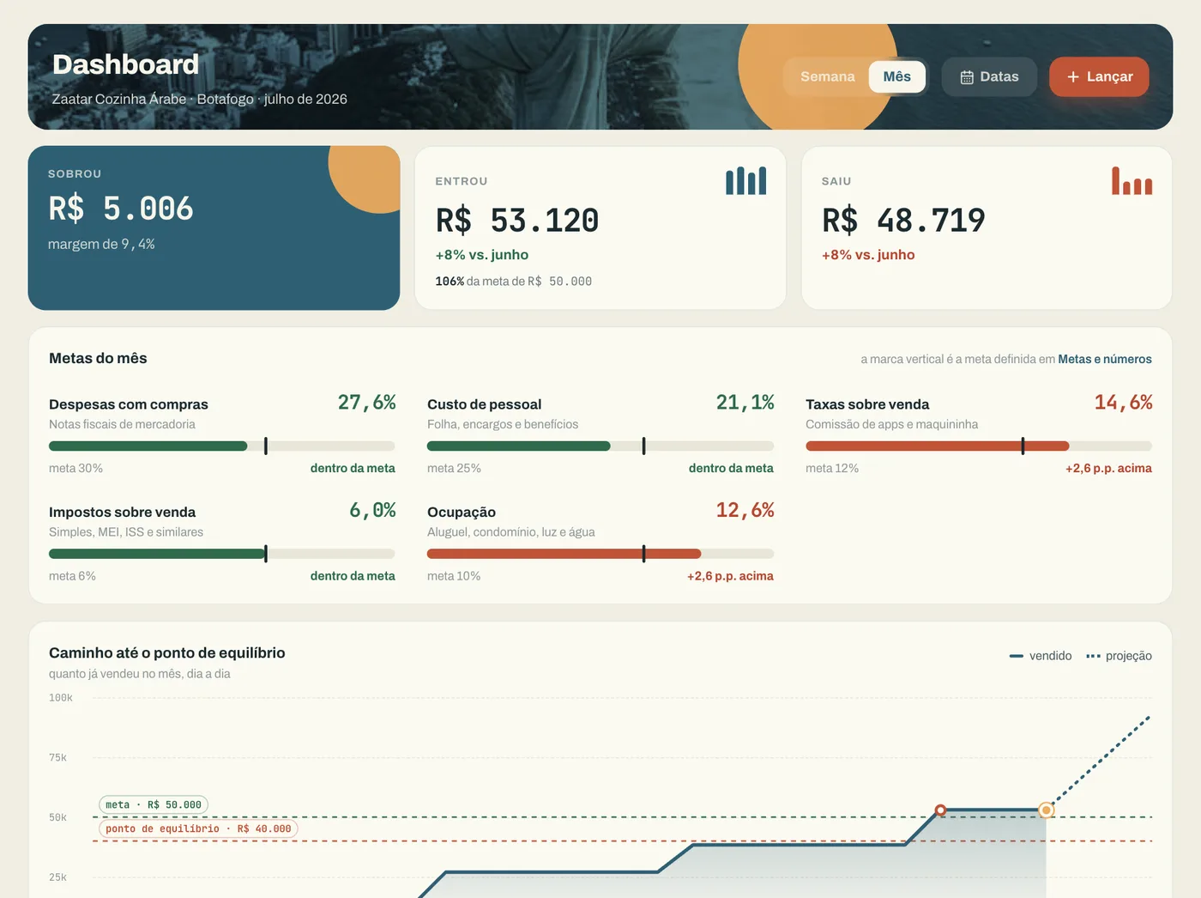Click the Saiu bar chart icon
This screenshot has width=1201, height=898.
1132,180
